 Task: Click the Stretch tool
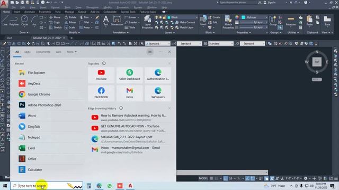point(55,27)
